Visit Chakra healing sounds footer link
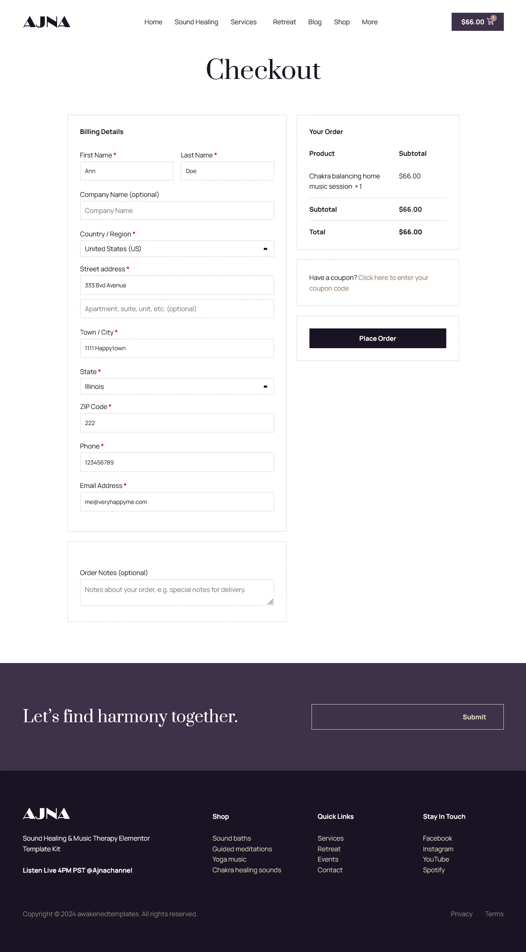This screenshot has height=952, width=526. tap(247, 870)
